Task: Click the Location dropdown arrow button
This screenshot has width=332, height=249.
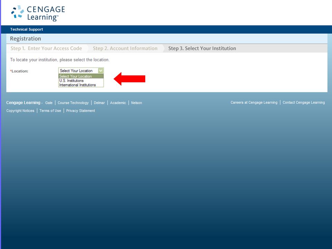Action: pos(101,71)
